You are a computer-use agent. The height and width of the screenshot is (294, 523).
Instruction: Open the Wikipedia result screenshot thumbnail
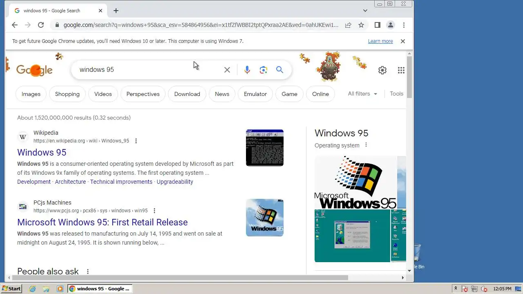[265, 148]
